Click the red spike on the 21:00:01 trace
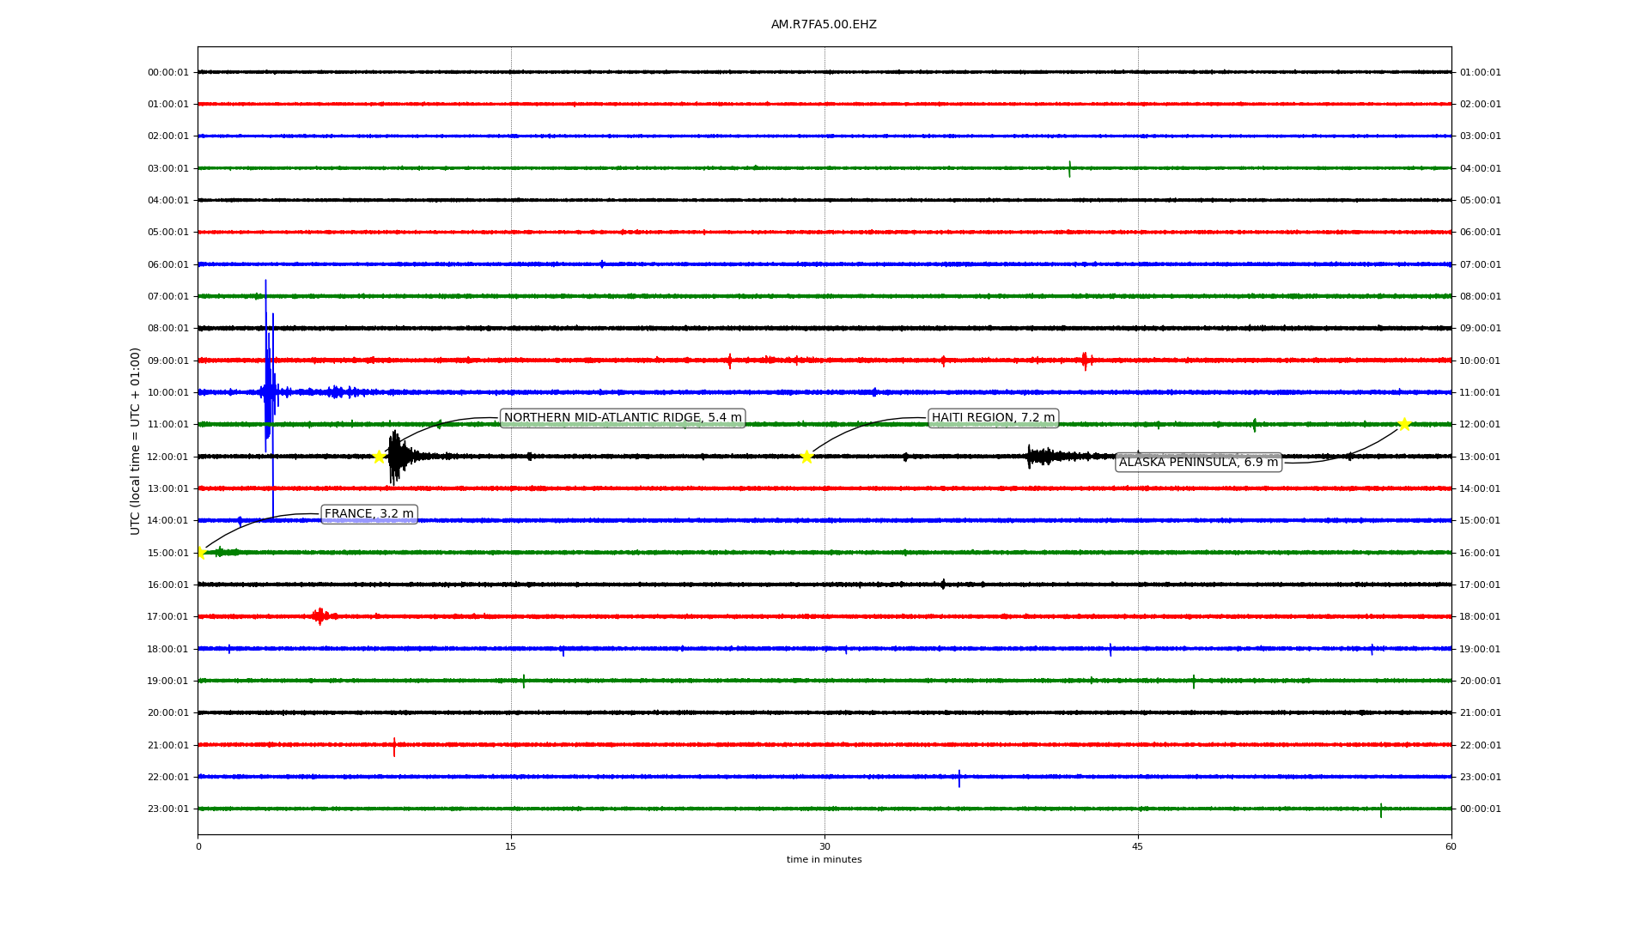 coord(394,746)
